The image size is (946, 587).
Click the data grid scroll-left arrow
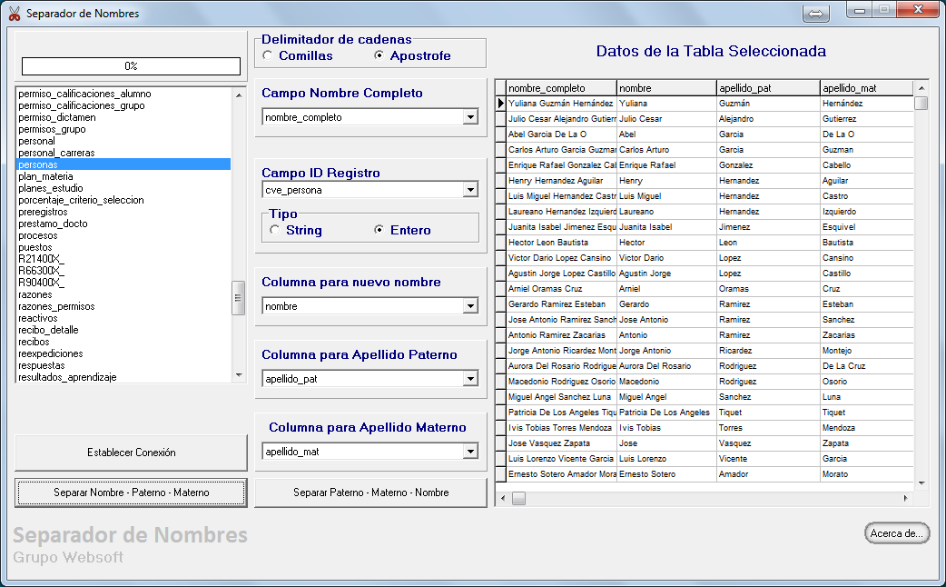coord(503,498)
